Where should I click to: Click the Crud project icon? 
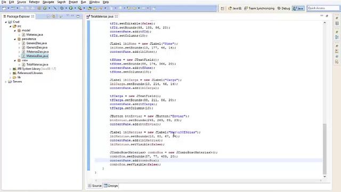[x=10, y=22]
